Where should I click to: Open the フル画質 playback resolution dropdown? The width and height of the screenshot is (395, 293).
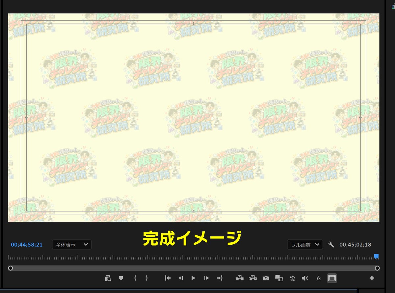click(x=305, y=245)
